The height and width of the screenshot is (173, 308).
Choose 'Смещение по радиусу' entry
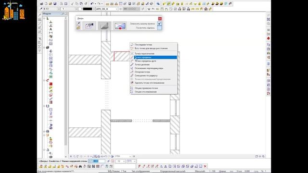coord(154,75)
